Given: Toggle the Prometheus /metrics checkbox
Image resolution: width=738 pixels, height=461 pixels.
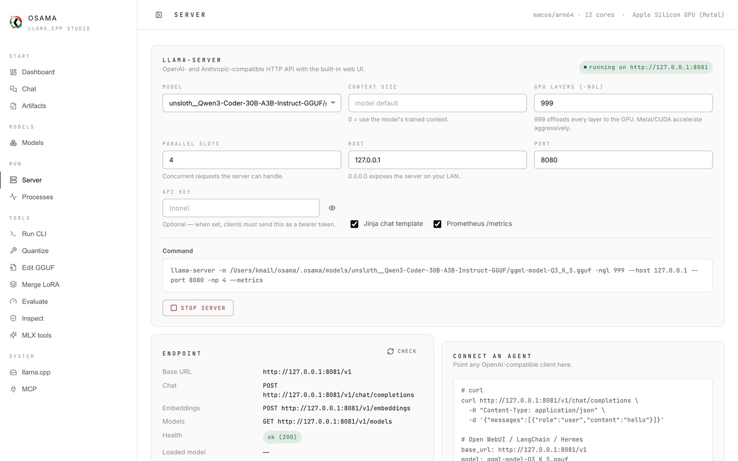Looking at the screenshot, I should pos(438,224).
